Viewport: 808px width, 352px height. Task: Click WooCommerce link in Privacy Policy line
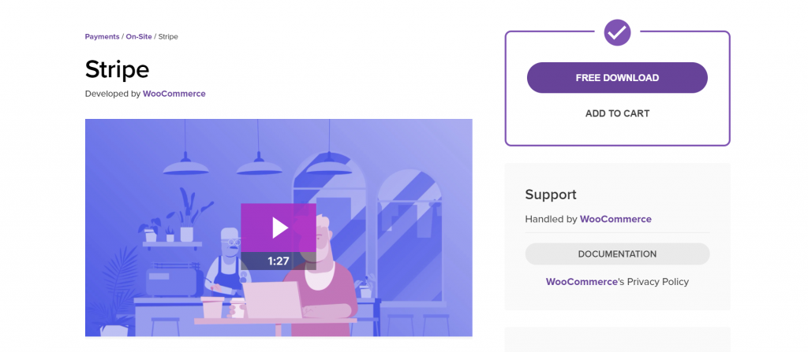582,281
